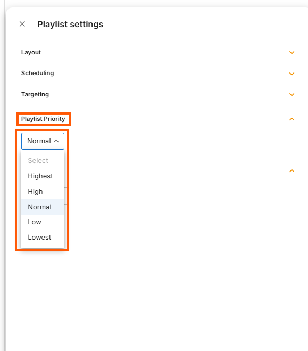Expand the Targeting section chevron
This screenshot has height=351, width=308.
coord(292,95)
